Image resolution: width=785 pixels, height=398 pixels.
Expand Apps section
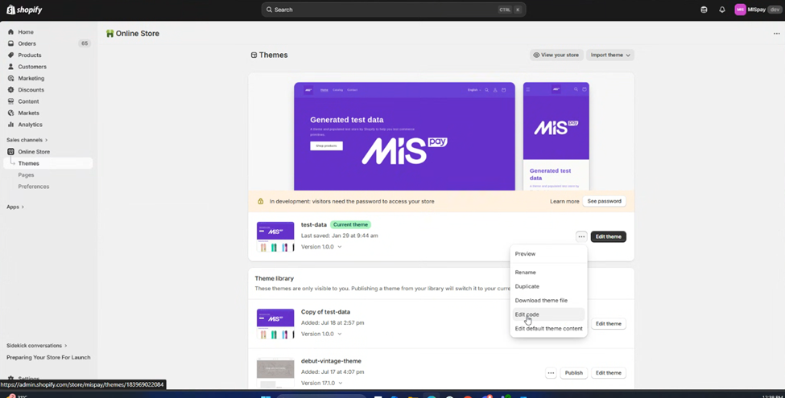[15, 207]
